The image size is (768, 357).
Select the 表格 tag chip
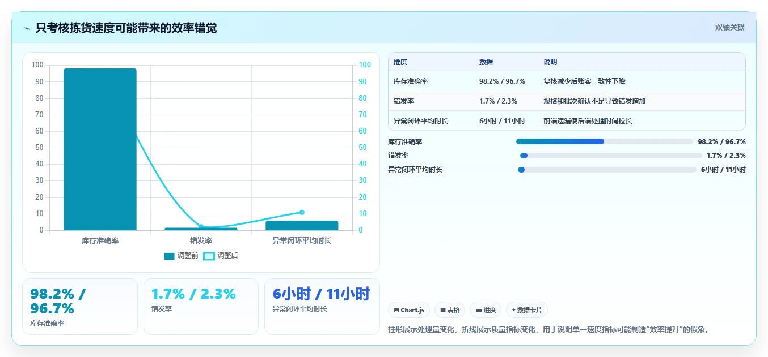450,310
